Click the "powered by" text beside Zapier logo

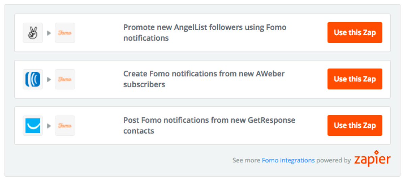click(x=333, y=160)
